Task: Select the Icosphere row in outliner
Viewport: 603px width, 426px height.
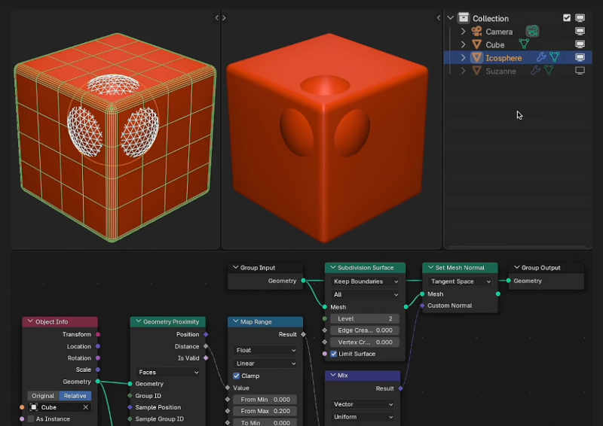Action: (518, 58)
